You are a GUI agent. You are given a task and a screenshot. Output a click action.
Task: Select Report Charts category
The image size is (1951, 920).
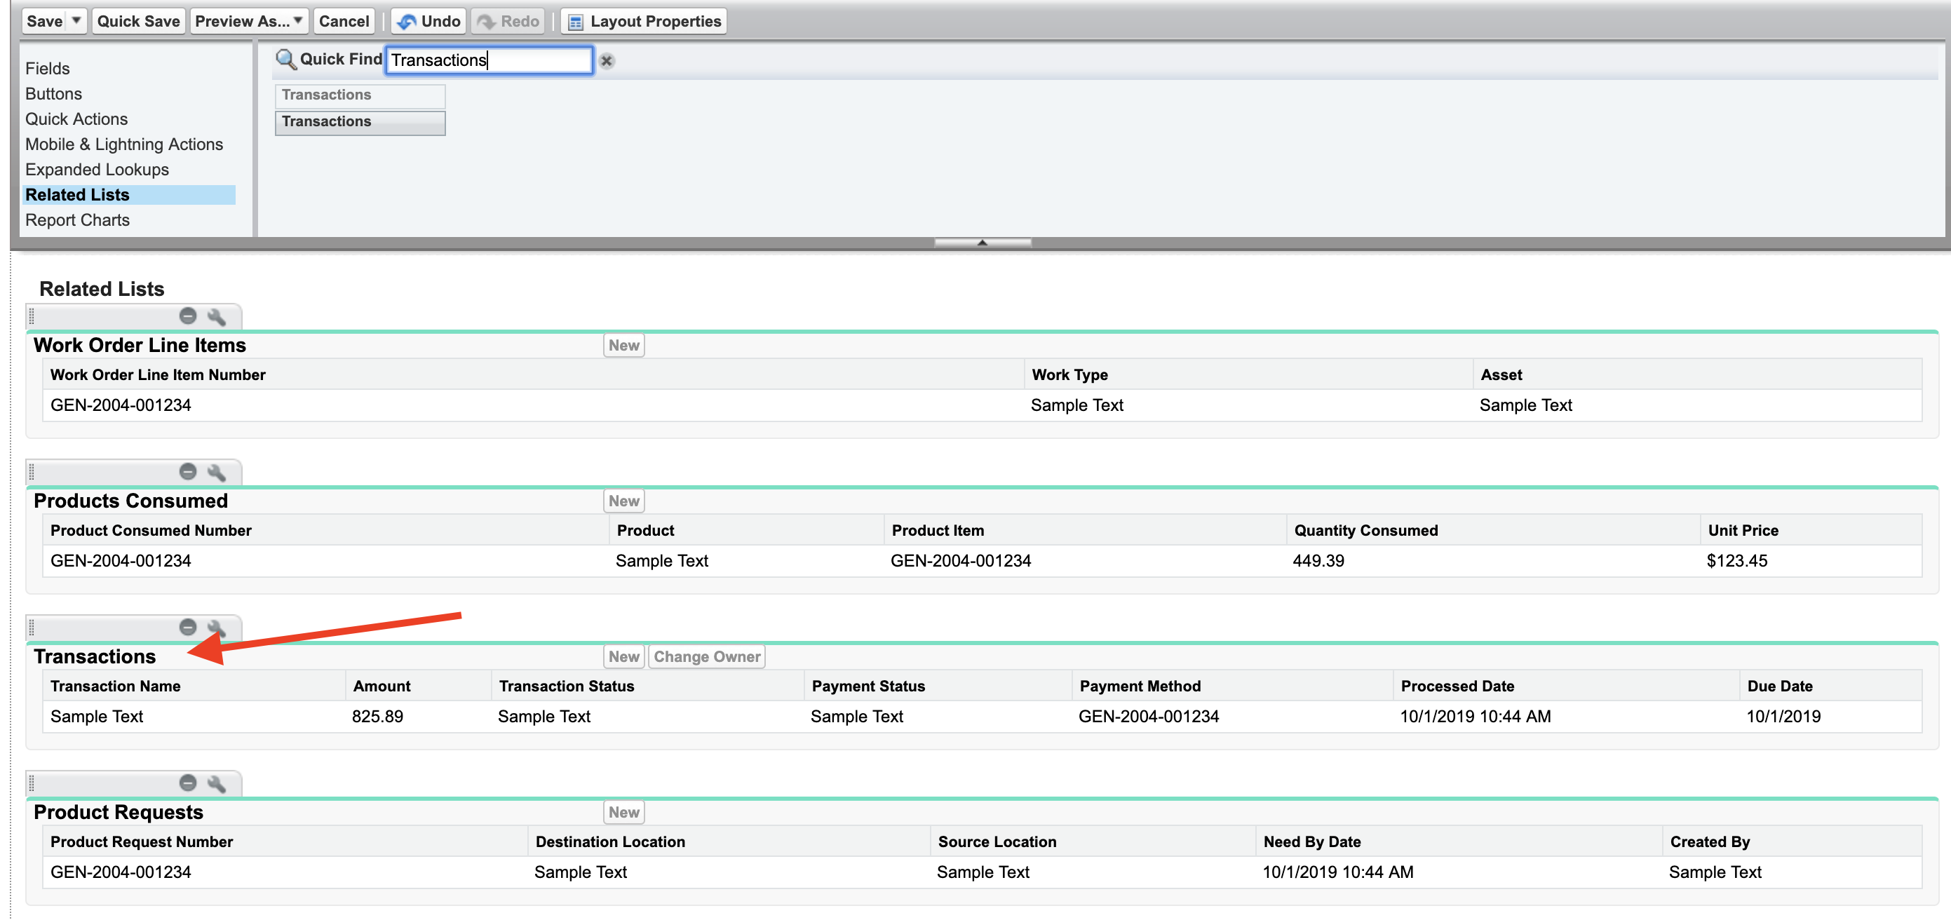[x=77, y=220]
